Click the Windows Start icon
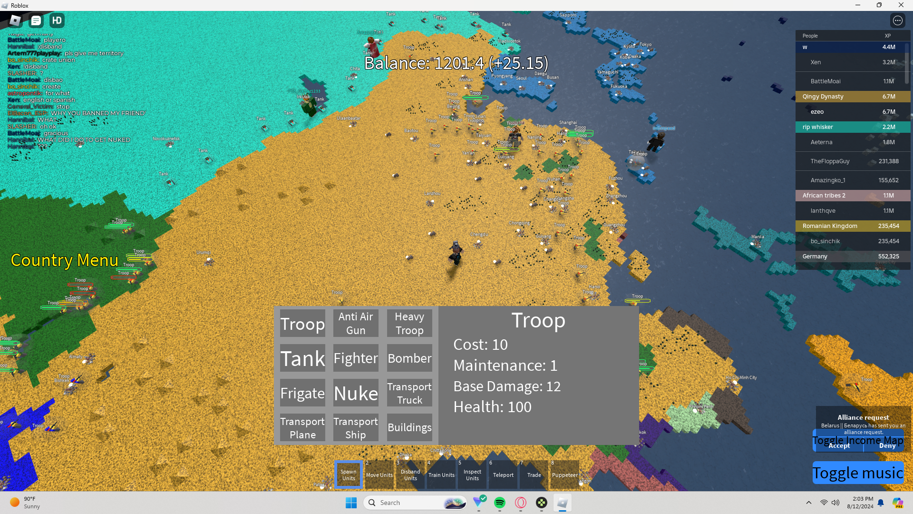Screen dimensions: 913x514 [x=351, y=503]
